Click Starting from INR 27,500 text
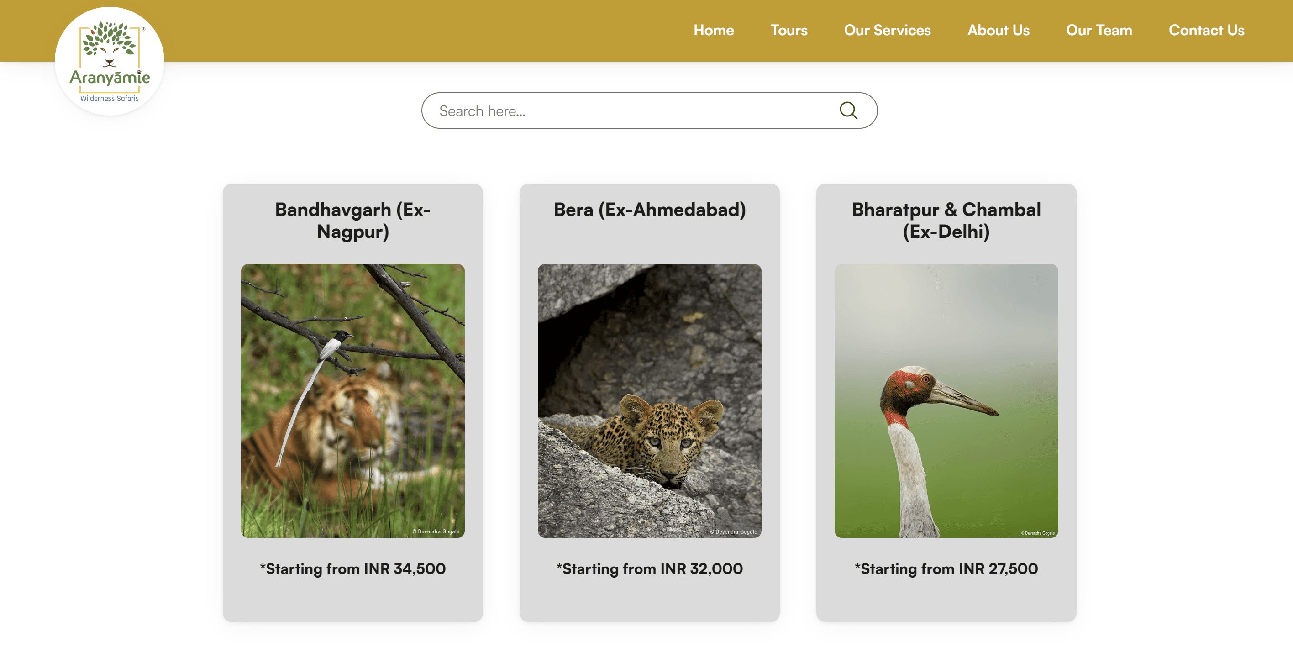 [946, 568]
